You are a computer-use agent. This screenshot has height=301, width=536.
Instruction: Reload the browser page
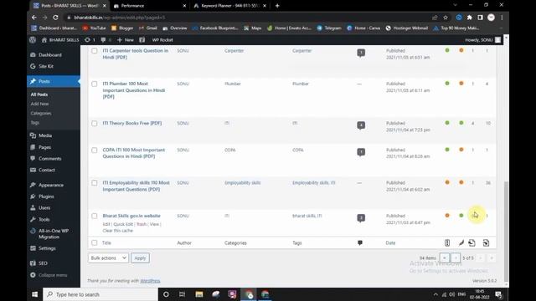point(55,18)
